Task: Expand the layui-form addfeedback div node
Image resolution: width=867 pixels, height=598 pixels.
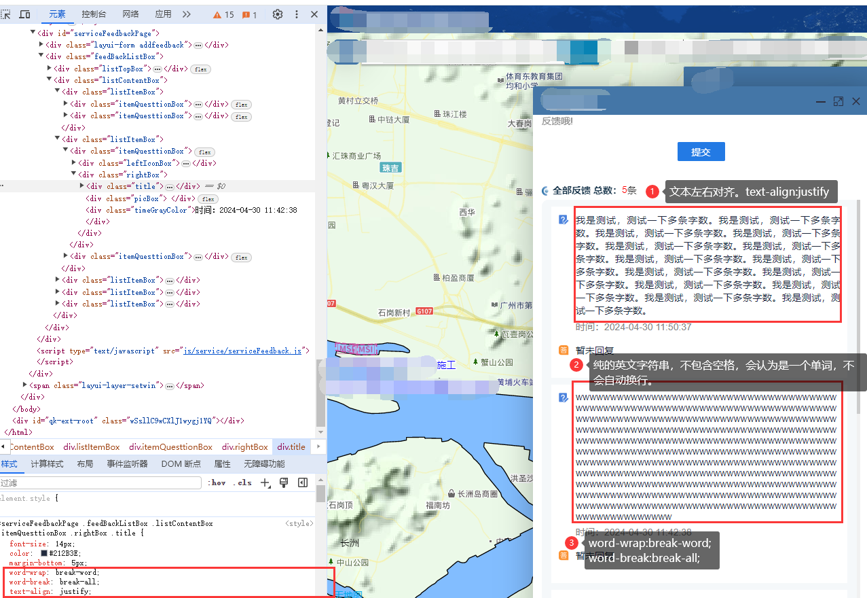Action: click(41, 45)
